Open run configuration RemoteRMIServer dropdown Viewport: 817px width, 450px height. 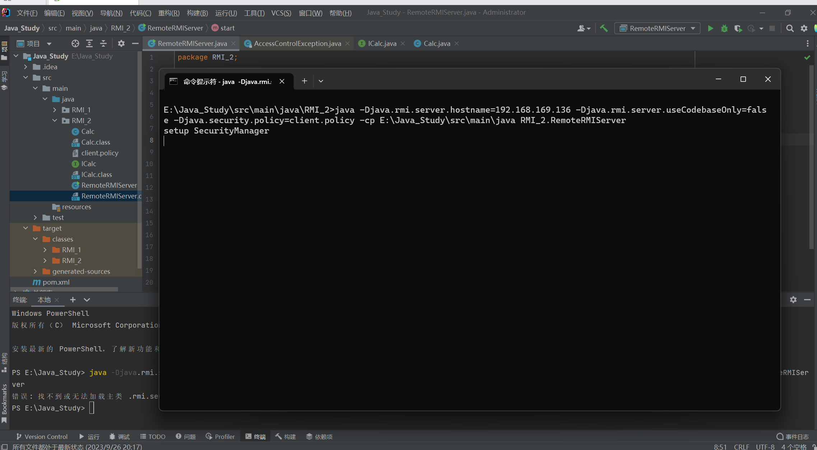(658, 28)
